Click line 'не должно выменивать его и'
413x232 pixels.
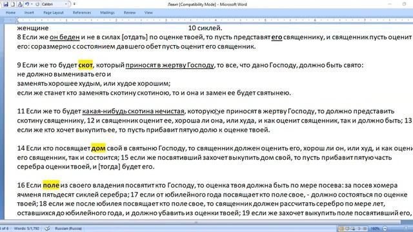click(64, 74)
